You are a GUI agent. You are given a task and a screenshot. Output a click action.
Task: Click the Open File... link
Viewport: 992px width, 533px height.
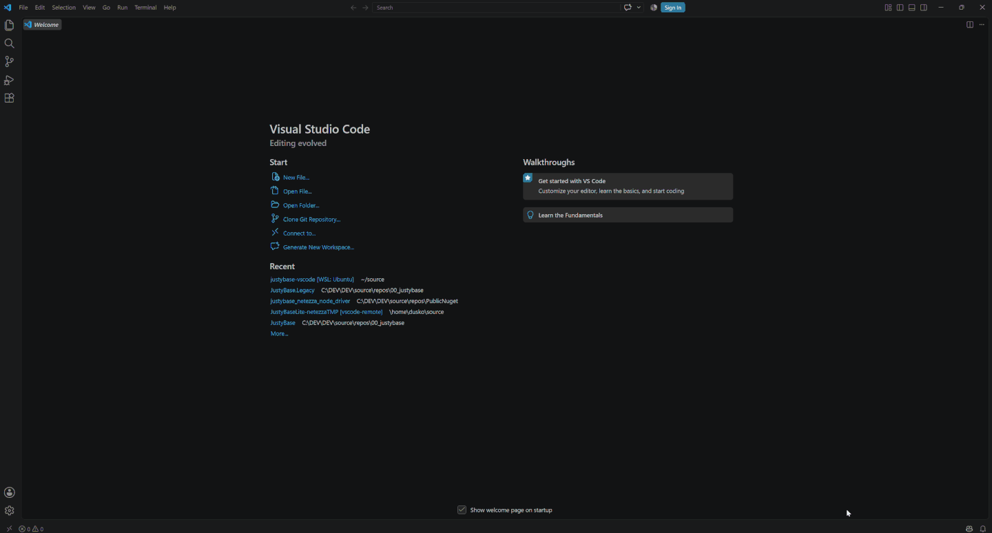click(298, 191)
